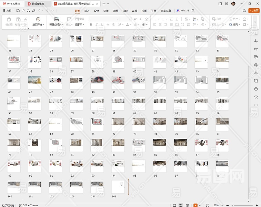Open the settings sliders icon in sidebar

tap(256, 41)
